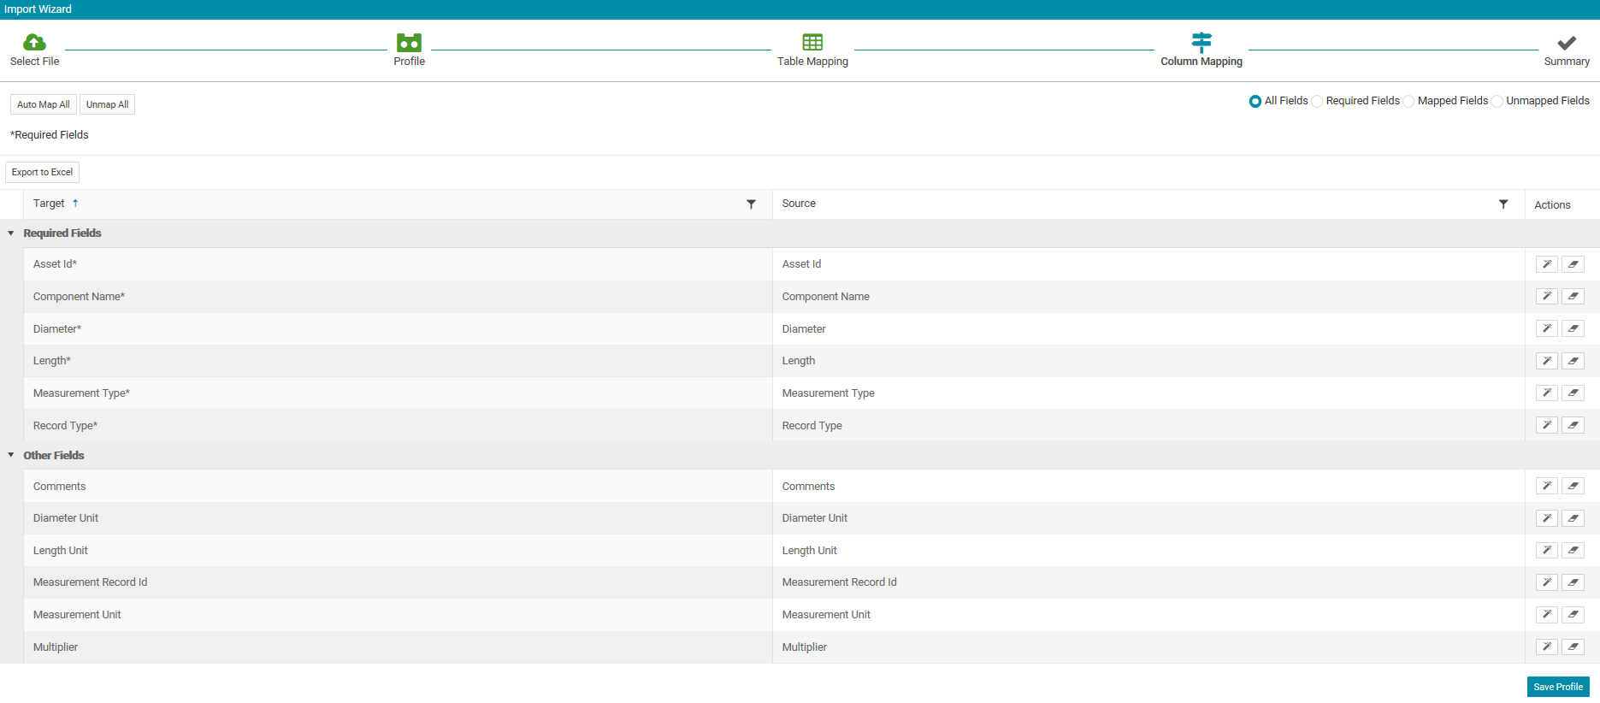Go to the Select File wizard step
This screenshot has height=703, width=1600.
34,50
